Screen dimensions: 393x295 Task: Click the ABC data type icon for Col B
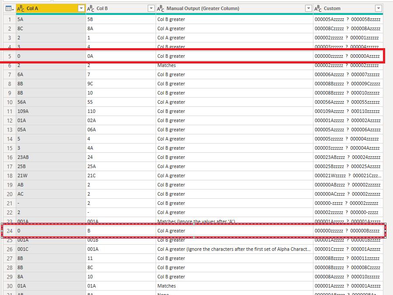tap(90, 8)
